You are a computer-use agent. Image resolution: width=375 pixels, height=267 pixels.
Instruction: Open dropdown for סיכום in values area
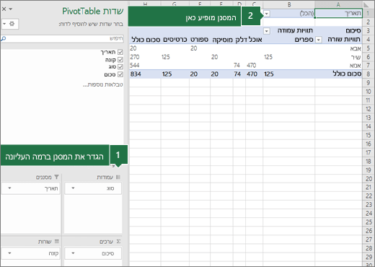coord(73,253)
